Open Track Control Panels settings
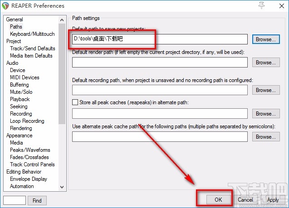Screen dimensions: 289x208 (33, 164)
